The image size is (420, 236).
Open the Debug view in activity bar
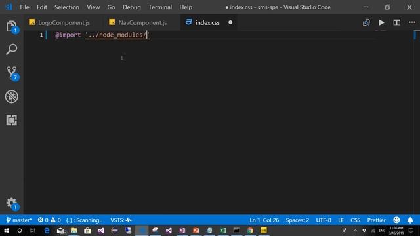(x=12, y=96)
